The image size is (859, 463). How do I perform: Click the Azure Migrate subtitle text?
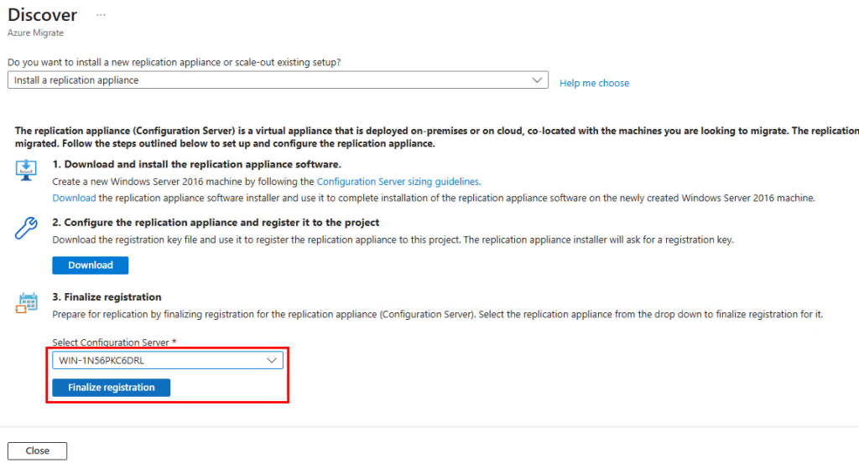(x=35, y=33)
